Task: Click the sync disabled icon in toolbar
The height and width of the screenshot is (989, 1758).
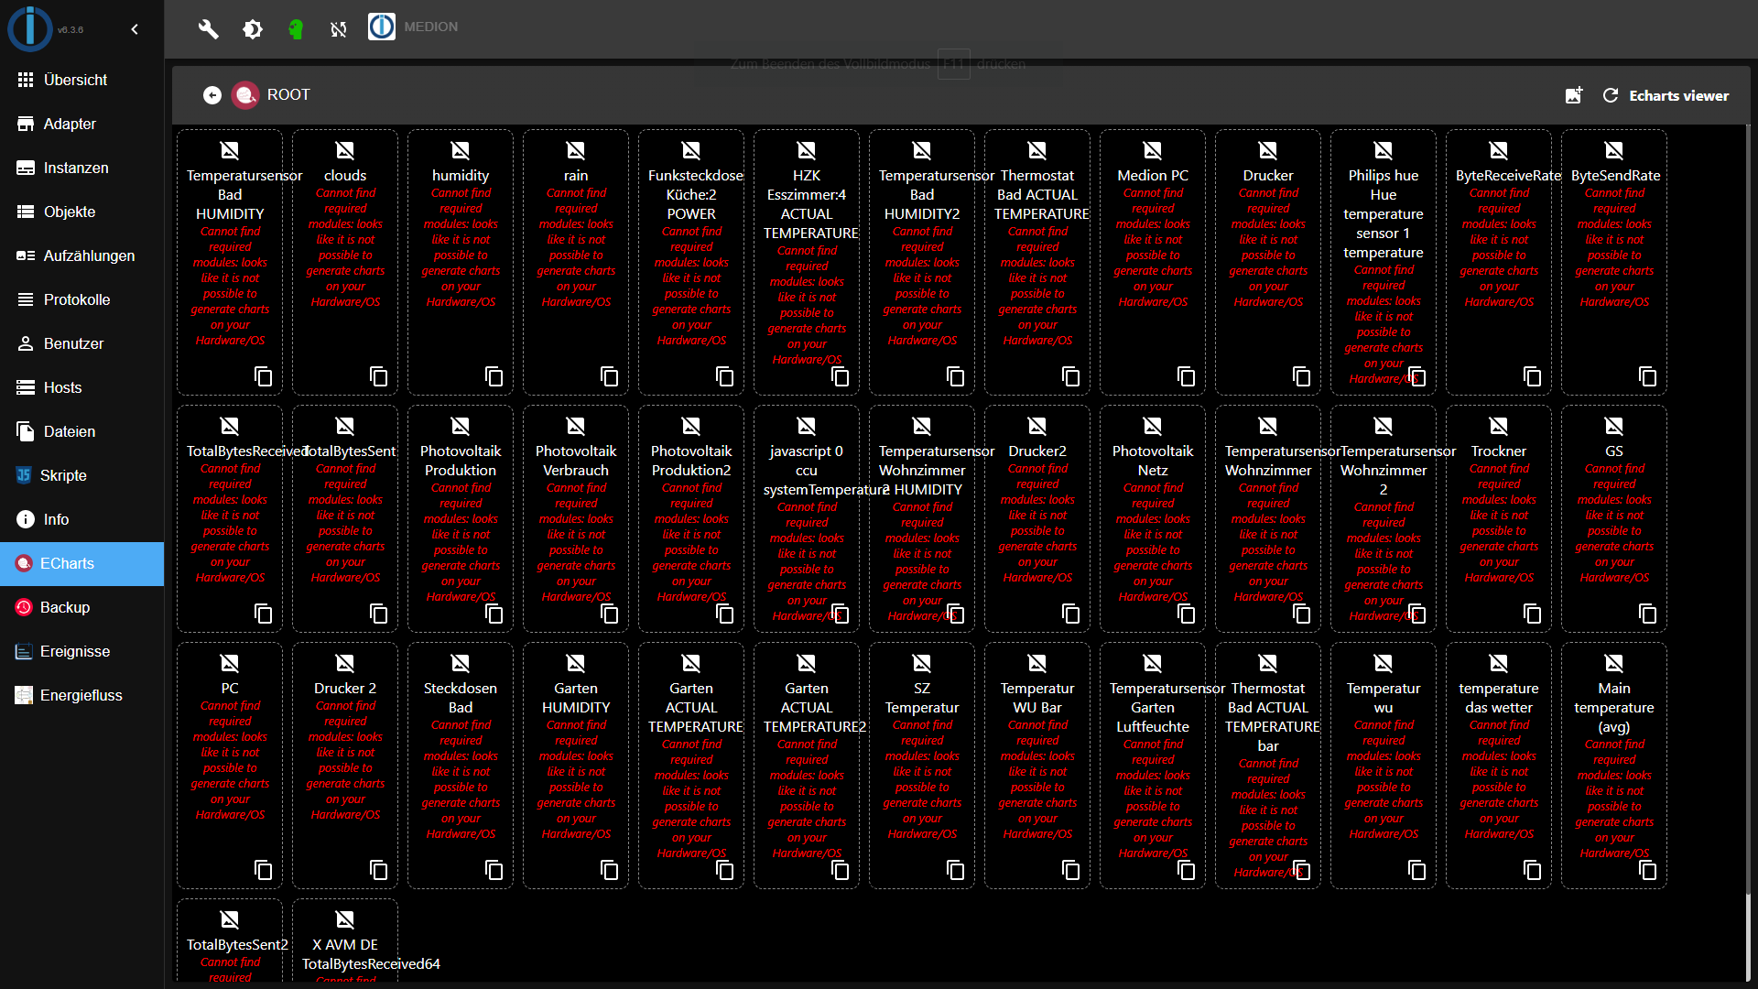Action: pos(339,29)
